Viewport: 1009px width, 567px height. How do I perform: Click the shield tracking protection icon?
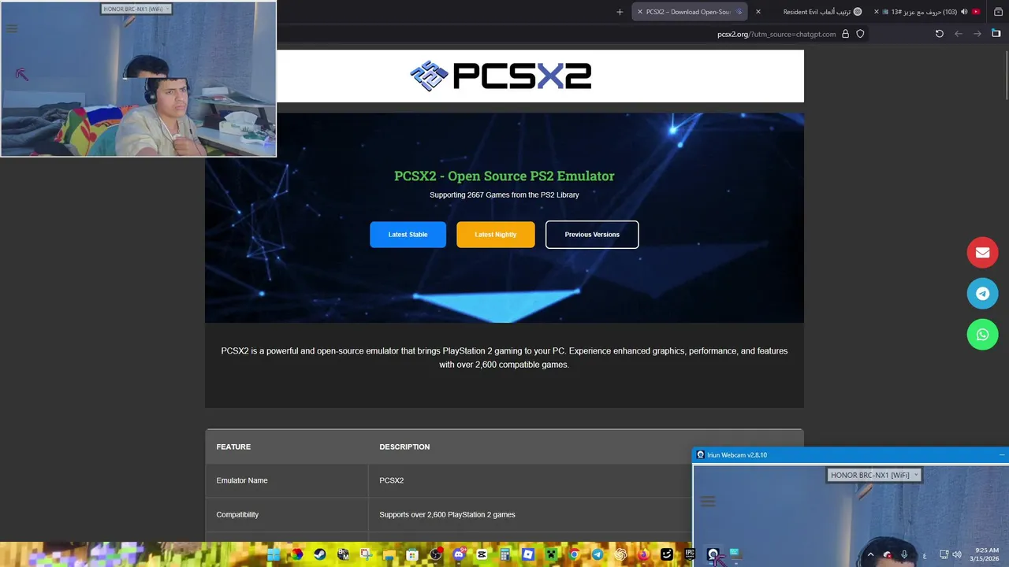(860, 34)
